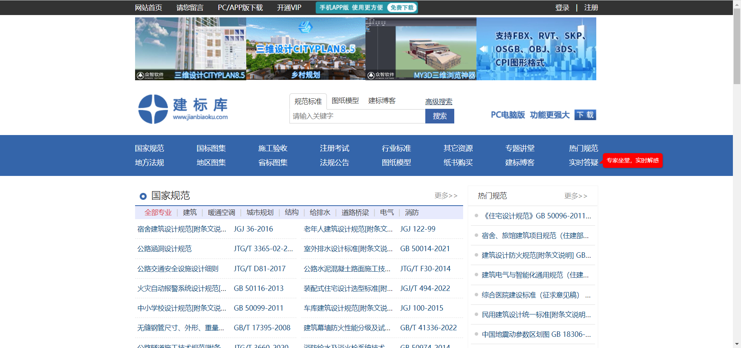Image resolution: width=741 pixels, height=348 pixels.
Task: Click the 建标库 site logo
Action: coord(183,109)
